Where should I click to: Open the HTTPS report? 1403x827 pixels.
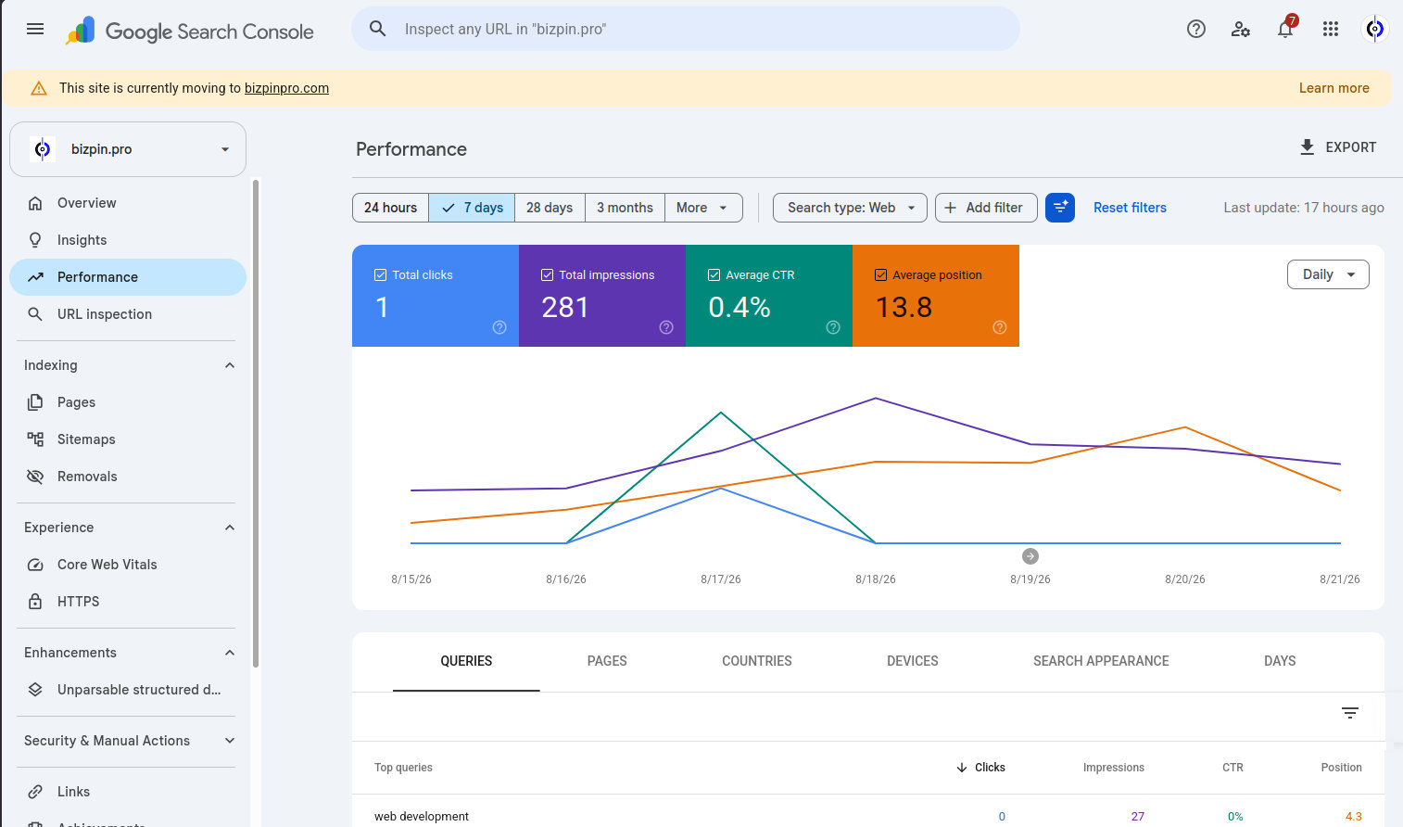(x=128, y=602)
